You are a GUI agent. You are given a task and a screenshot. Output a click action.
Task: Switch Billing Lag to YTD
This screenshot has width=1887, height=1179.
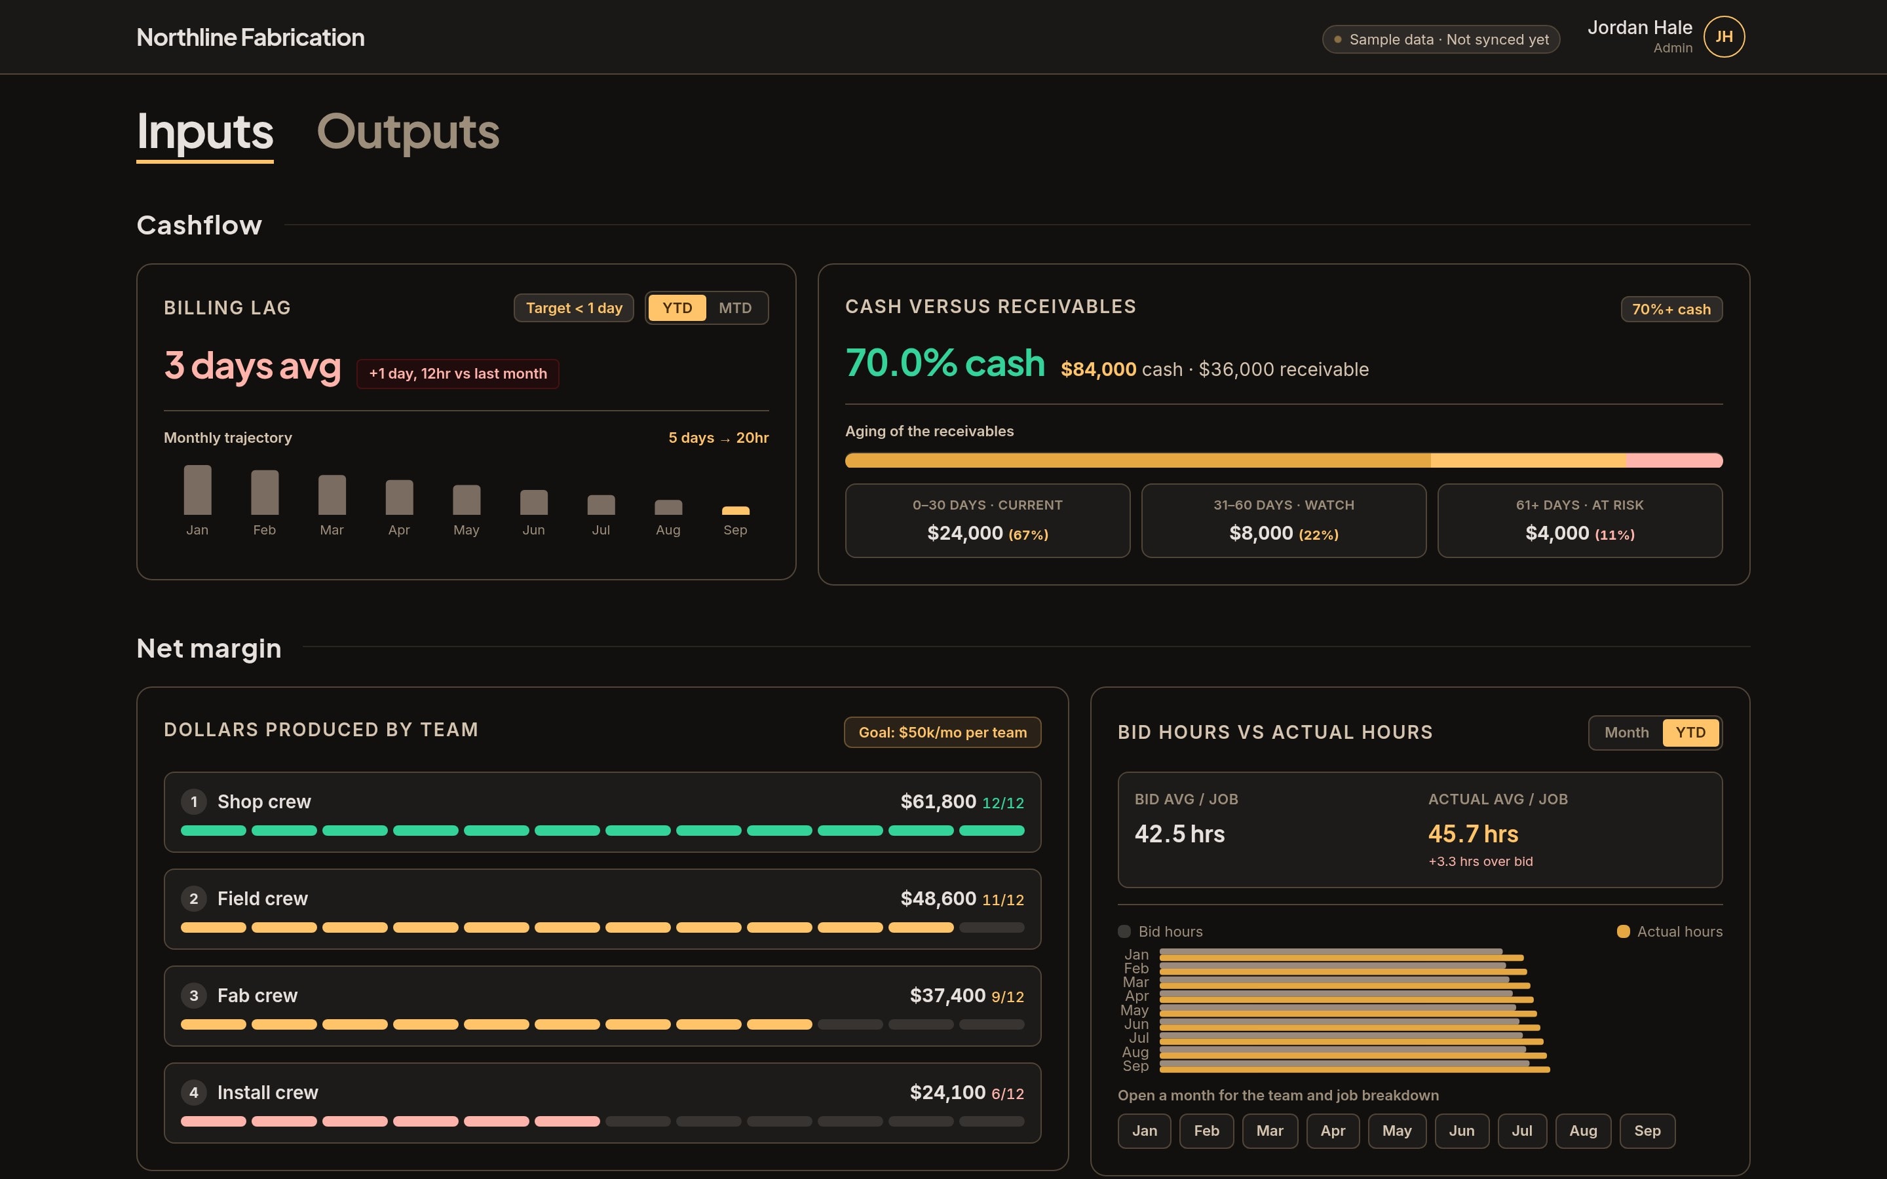677,308
